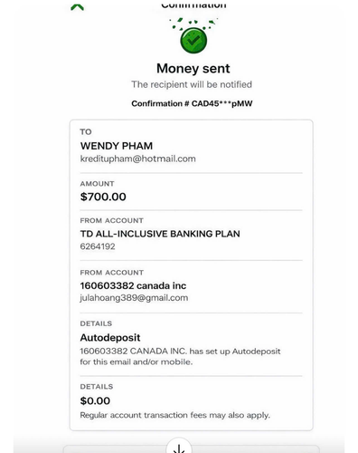The image size is (358, 453).
Task: Tap the green collapse chevron at top
Action: coord(77,7)
